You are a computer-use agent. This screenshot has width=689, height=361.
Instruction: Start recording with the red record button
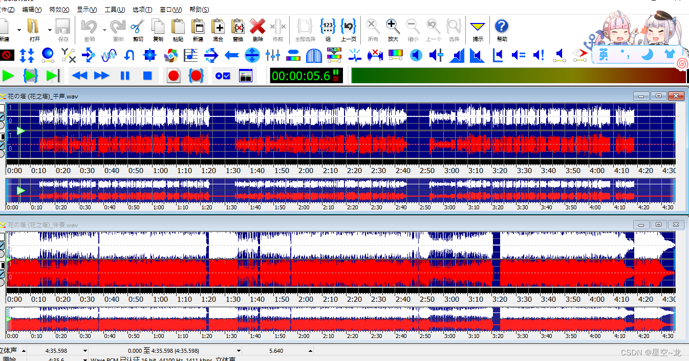click(174, 76)
